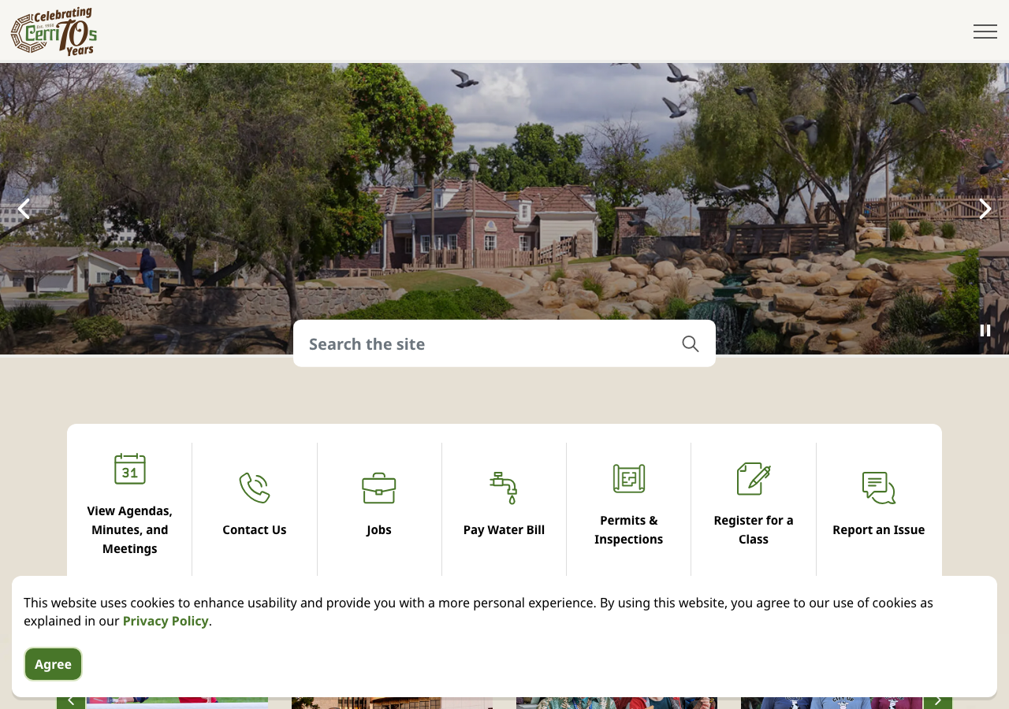1009x709 pixels.
Task: Click the chat bubble Report an Issue icon
Action: click(879, 488)
